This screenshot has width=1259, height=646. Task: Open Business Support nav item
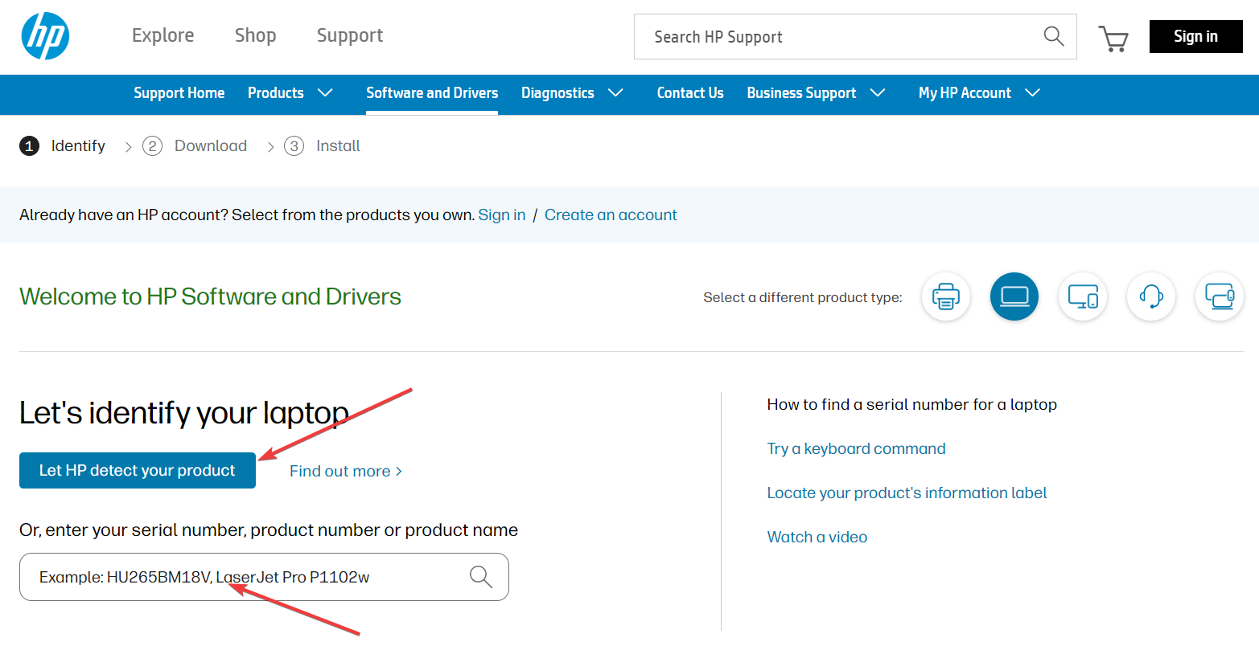[x=801, y=93]
